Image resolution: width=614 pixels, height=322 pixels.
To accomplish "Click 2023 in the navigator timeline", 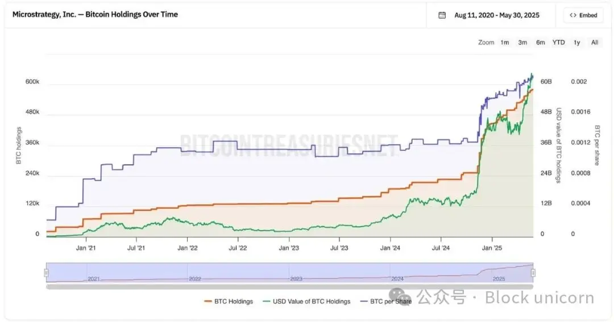I will [296, 279].
